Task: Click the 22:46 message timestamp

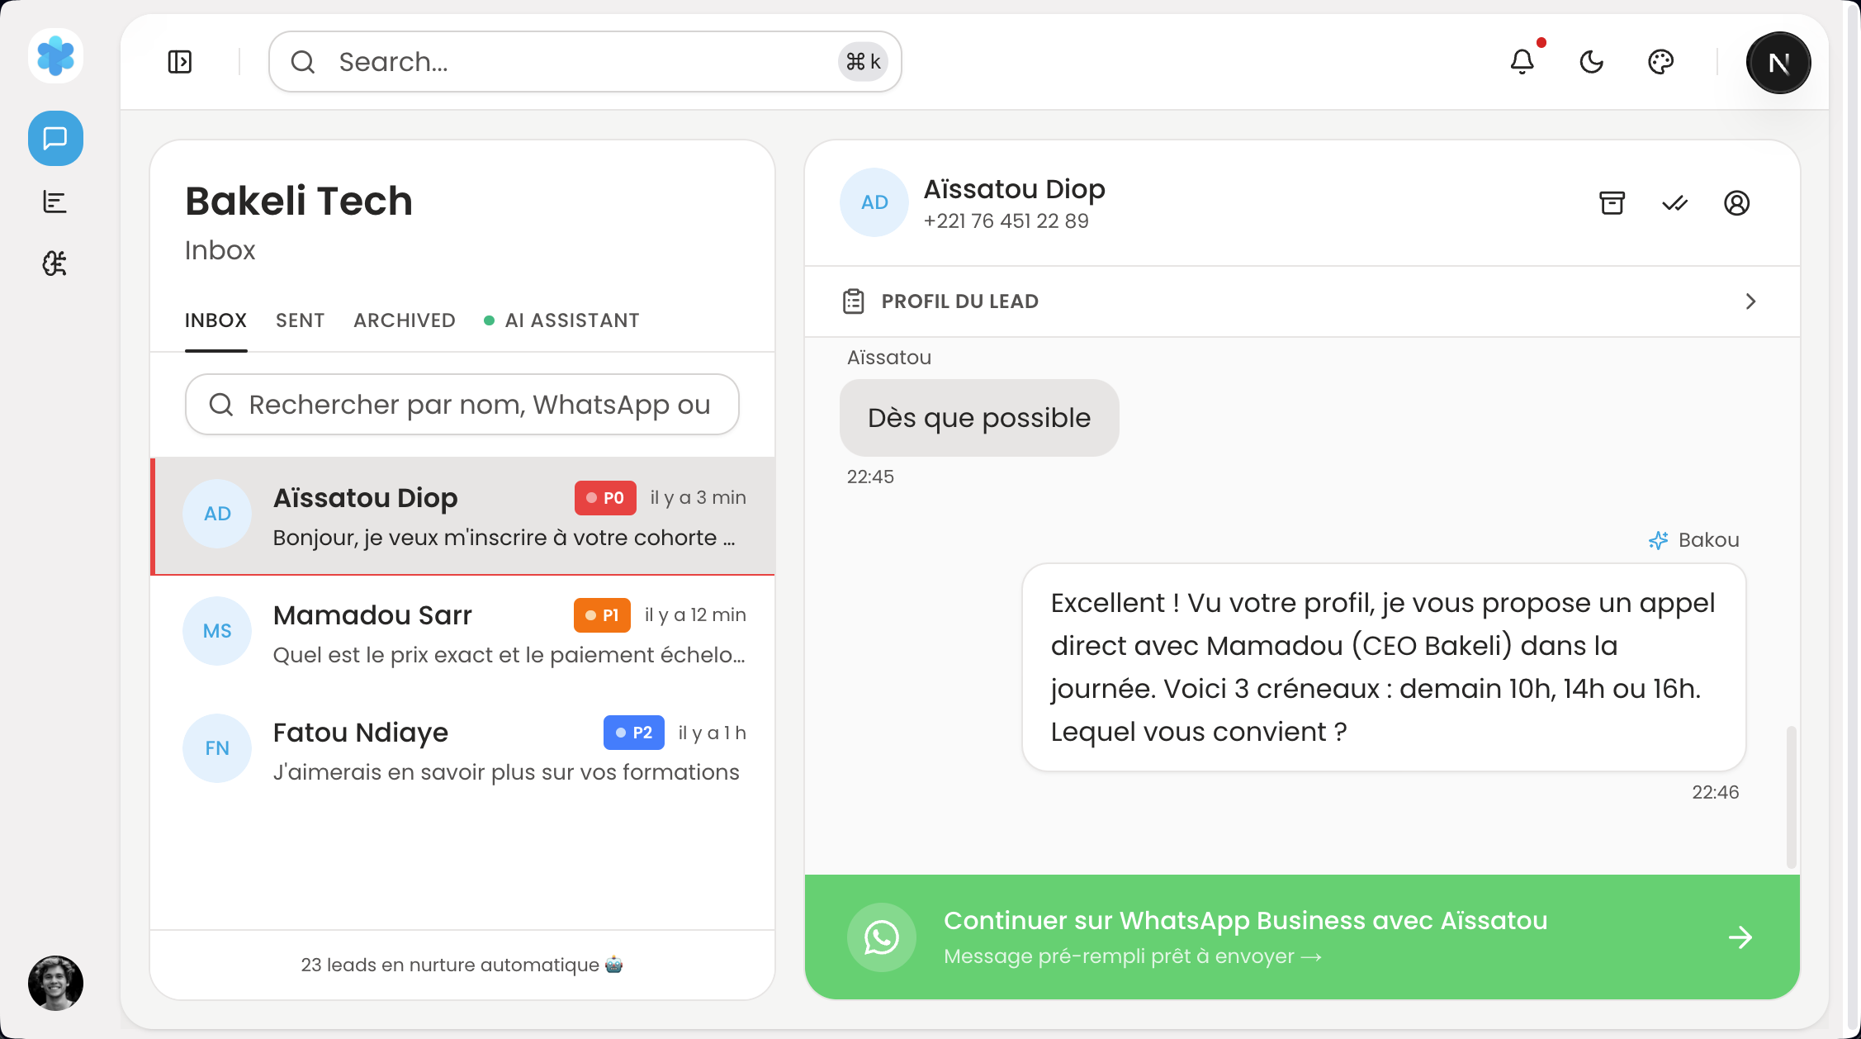Action: click(1716, 792)
